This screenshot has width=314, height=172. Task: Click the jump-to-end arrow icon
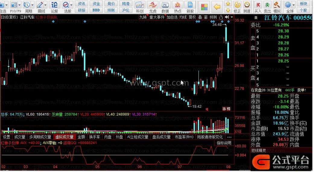click(227, 17)
